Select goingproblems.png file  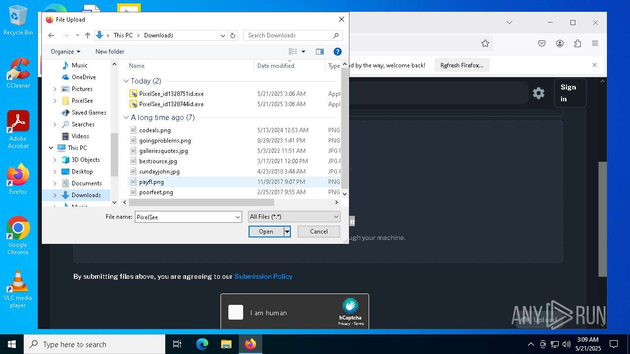[x=165, y=141]
